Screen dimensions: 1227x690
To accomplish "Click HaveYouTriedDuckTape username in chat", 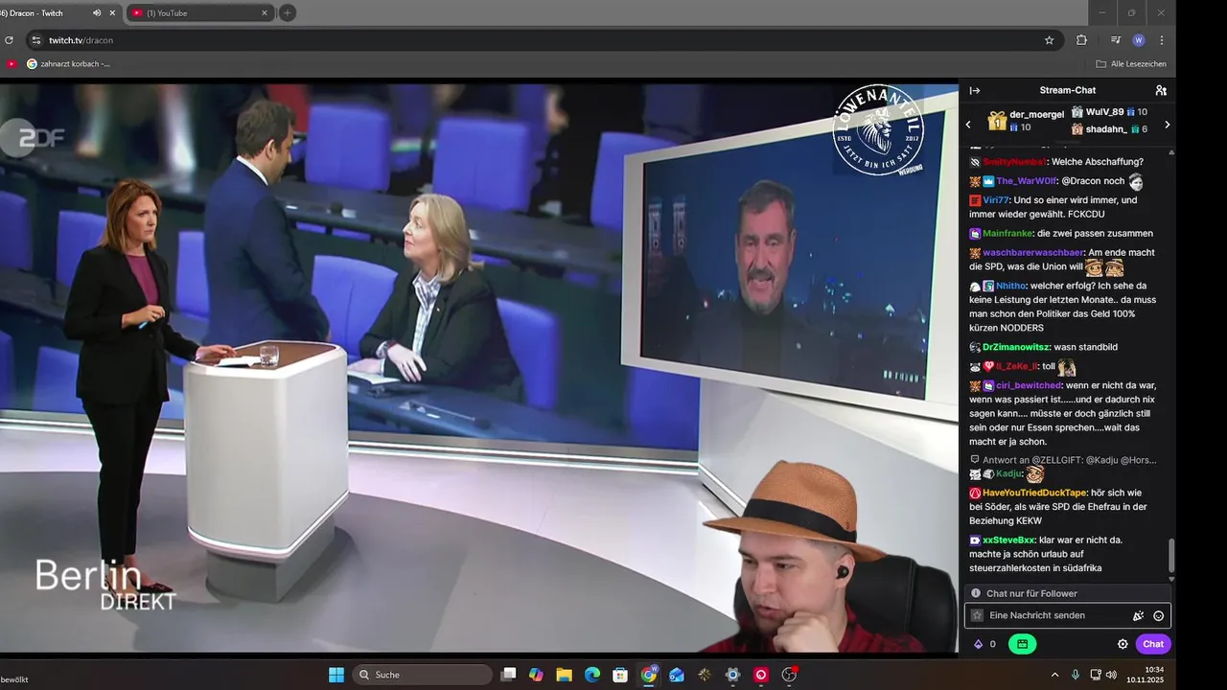I will pos(1034,493).
